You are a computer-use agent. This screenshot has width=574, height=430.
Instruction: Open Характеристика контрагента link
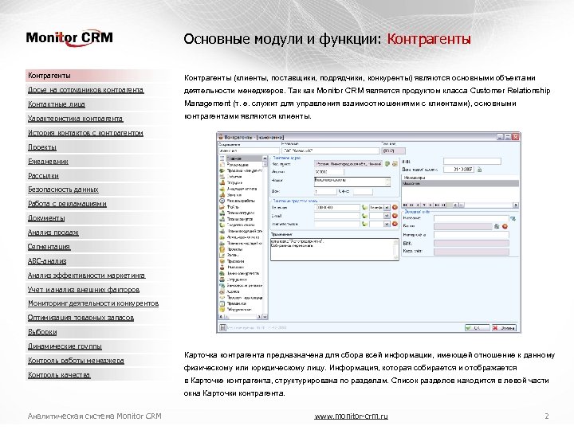(x=76, y=119)
